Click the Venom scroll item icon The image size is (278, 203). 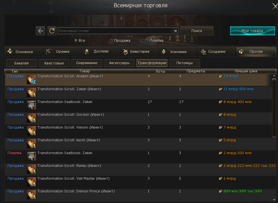[x=31, y=131]
